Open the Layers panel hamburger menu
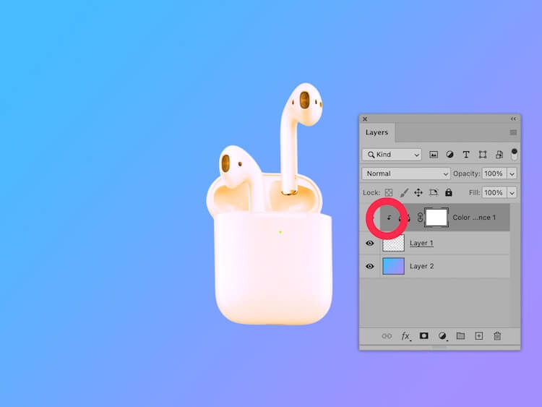The height and width of the screenshot is (407, 542). [513, 133]
